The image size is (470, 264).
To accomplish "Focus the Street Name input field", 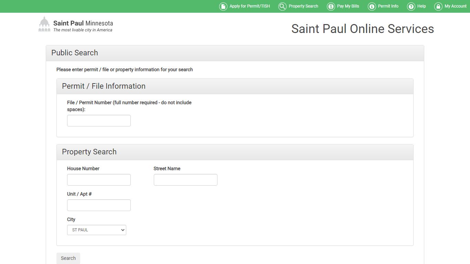I will (x=185, y=180).
